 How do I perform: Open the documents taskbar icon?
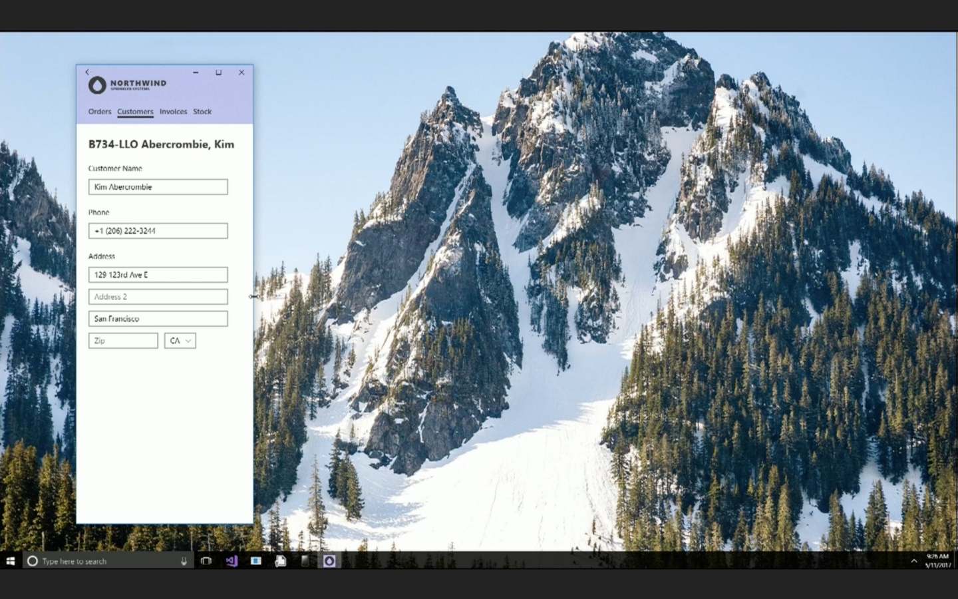[x=280, y=561]
